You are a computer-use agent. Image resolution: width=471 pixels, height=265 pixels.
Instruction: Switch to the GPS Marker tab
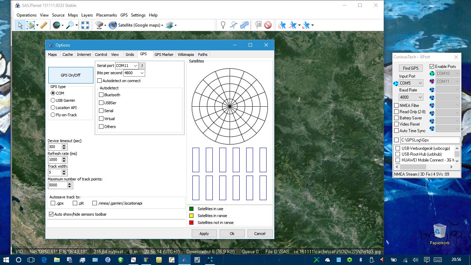click(164, 55)
